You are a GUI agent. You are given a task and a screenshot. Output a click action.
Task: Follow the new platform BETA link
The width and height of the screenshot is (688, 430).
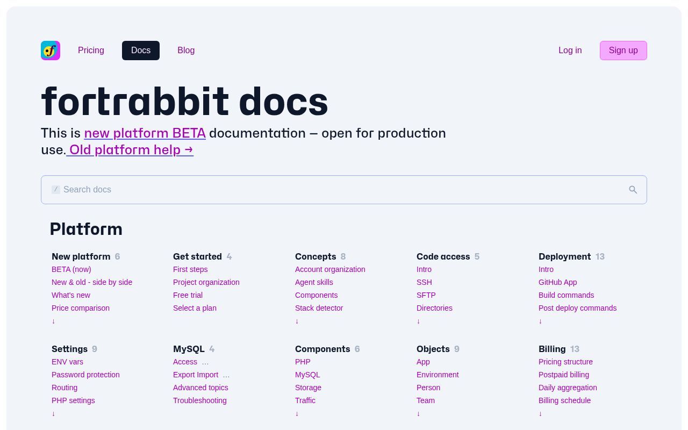tap(145, 133)
